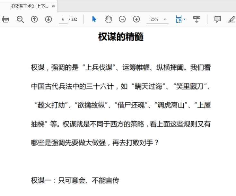Add a comment with the note icon

coord(218,19)
